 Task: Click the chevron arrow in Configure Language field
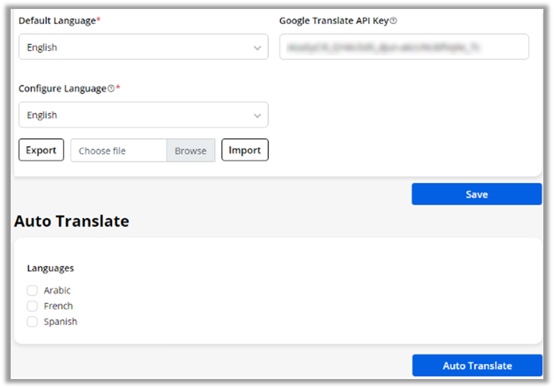pos(257,116)
